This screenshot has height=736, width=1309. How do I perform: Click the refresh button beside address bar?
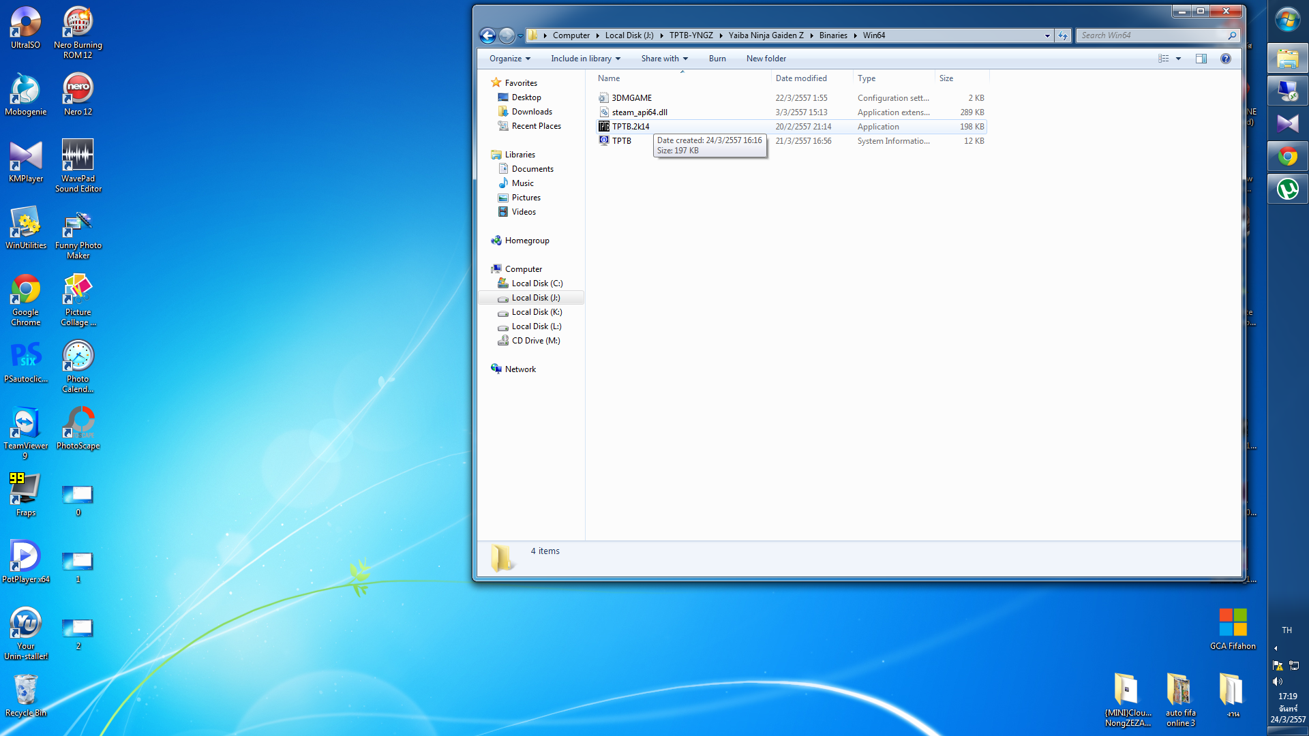click(1062, 35)
